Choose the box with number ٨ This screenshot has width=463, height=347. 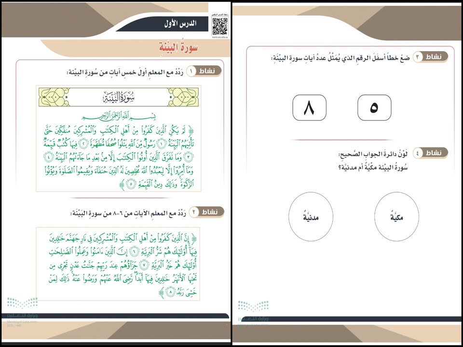click(310, 107)
